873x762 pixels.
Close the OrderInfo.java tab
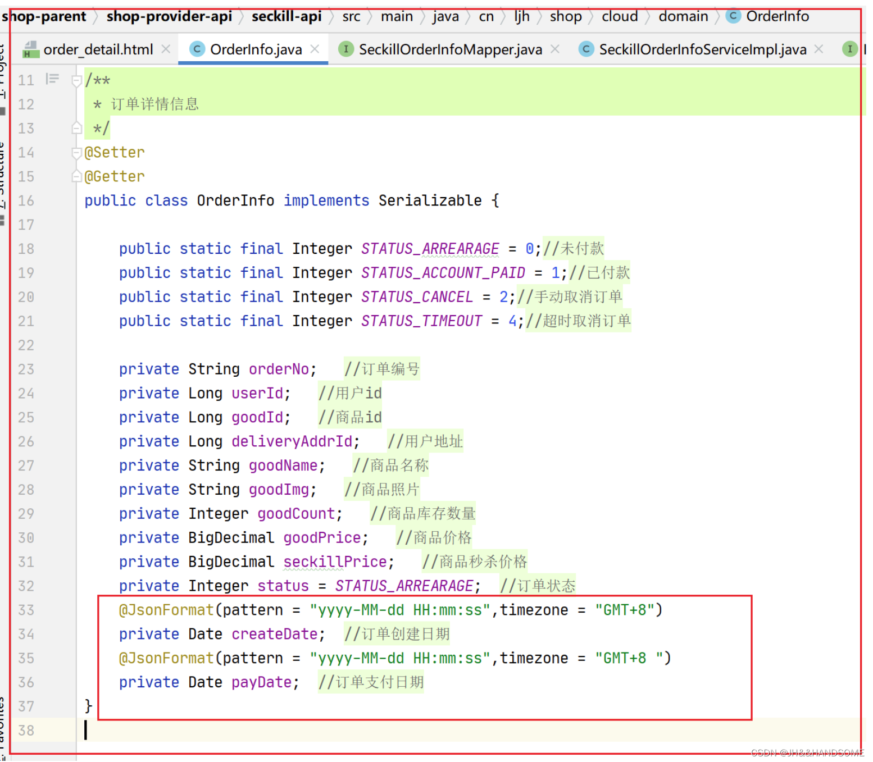[315, 49]
